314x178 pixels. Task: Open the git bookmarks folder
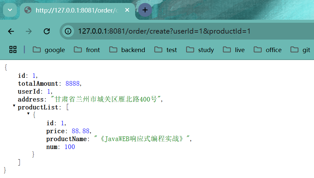tap(300, 50)
